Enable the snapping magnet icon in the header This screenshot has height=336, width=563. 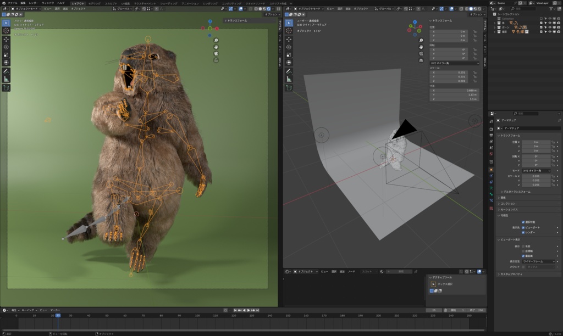[144, 9]
